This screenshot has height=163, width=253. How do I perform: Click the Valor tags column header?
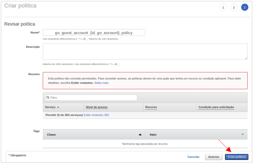pos(153,134)
